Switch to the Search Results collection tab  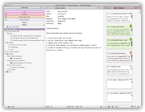[24, 20]
